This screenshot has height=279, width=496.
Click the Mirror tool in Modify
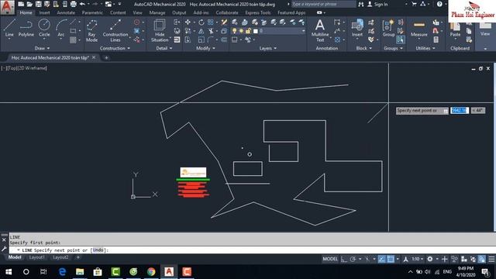201,31
